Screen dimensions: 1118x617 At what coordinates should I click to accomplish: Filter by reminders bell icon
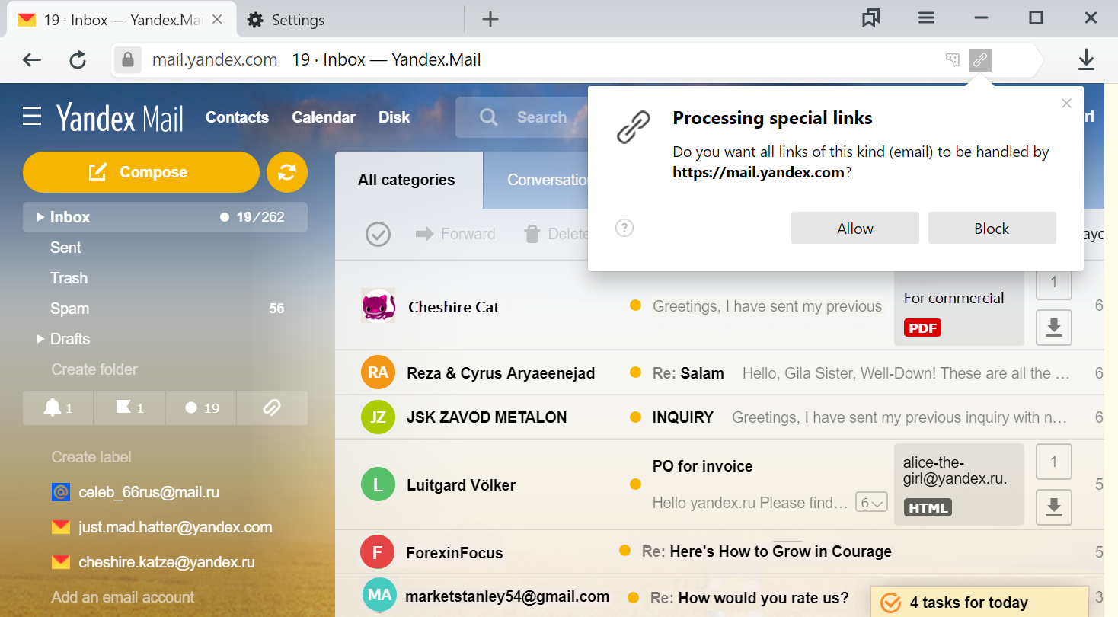(59, 408)
